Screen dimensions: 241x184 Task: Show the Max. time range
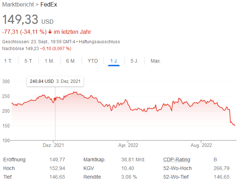click(x=156, y=61)
